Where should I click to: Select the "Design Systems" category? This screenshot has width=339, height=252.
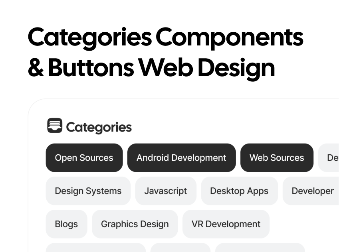click(88, 191)
